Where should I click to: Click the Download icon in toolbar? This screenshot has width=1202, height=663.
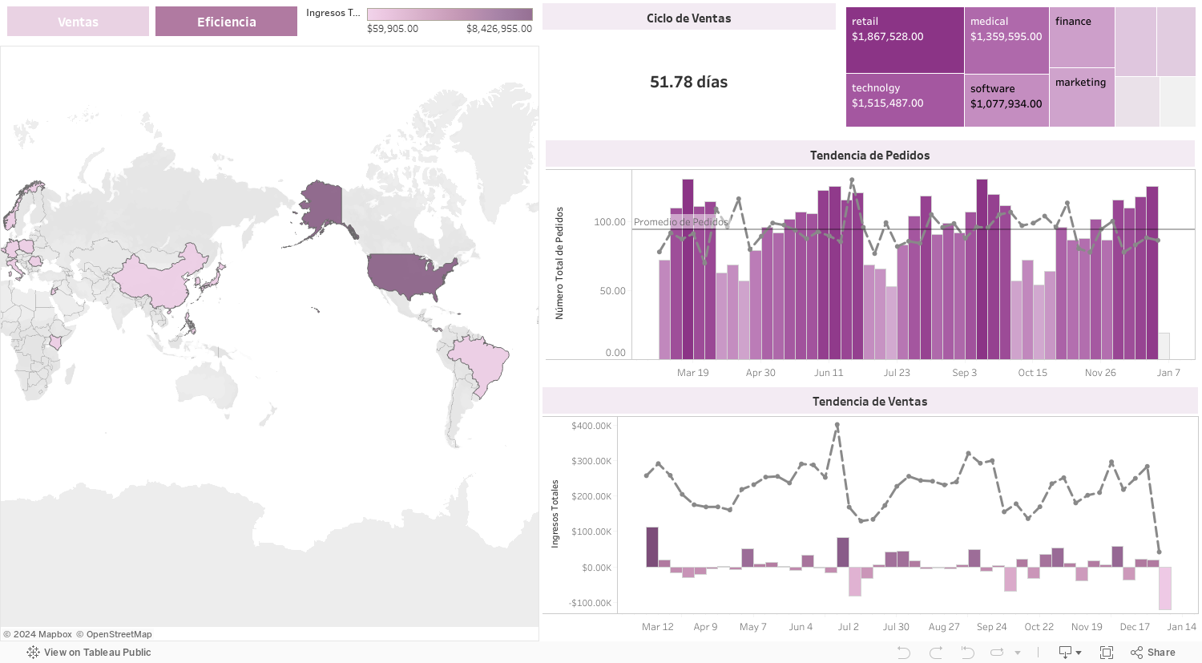[x=1065, y=653]
